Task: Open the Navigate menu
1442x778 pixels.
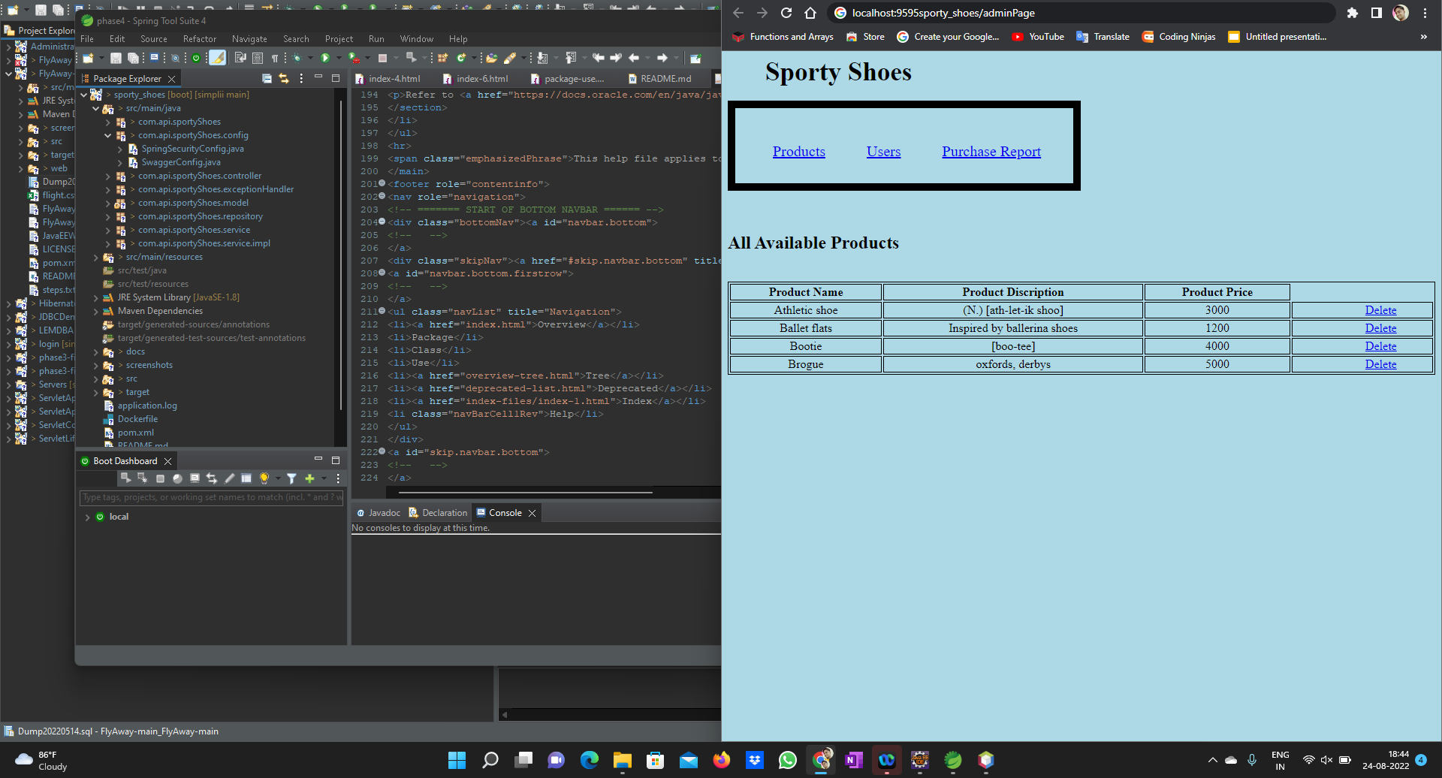Action: (x=249, y=38)
